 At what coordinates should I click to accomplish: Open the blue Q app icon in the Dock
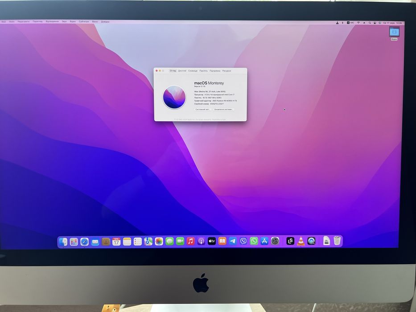(311, 241)
